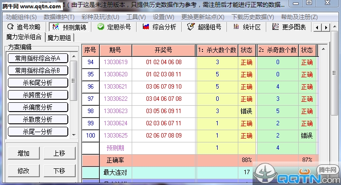Click sequence number 94 cell

point(90,62)
